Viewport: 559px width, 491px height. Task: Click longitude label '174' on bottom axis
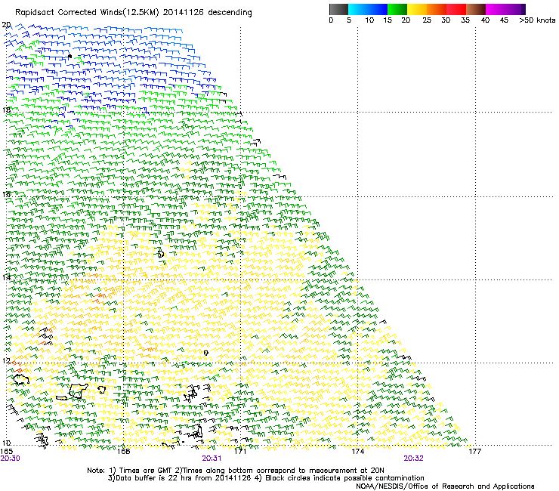pyautogui.click(x=357, y=452)
